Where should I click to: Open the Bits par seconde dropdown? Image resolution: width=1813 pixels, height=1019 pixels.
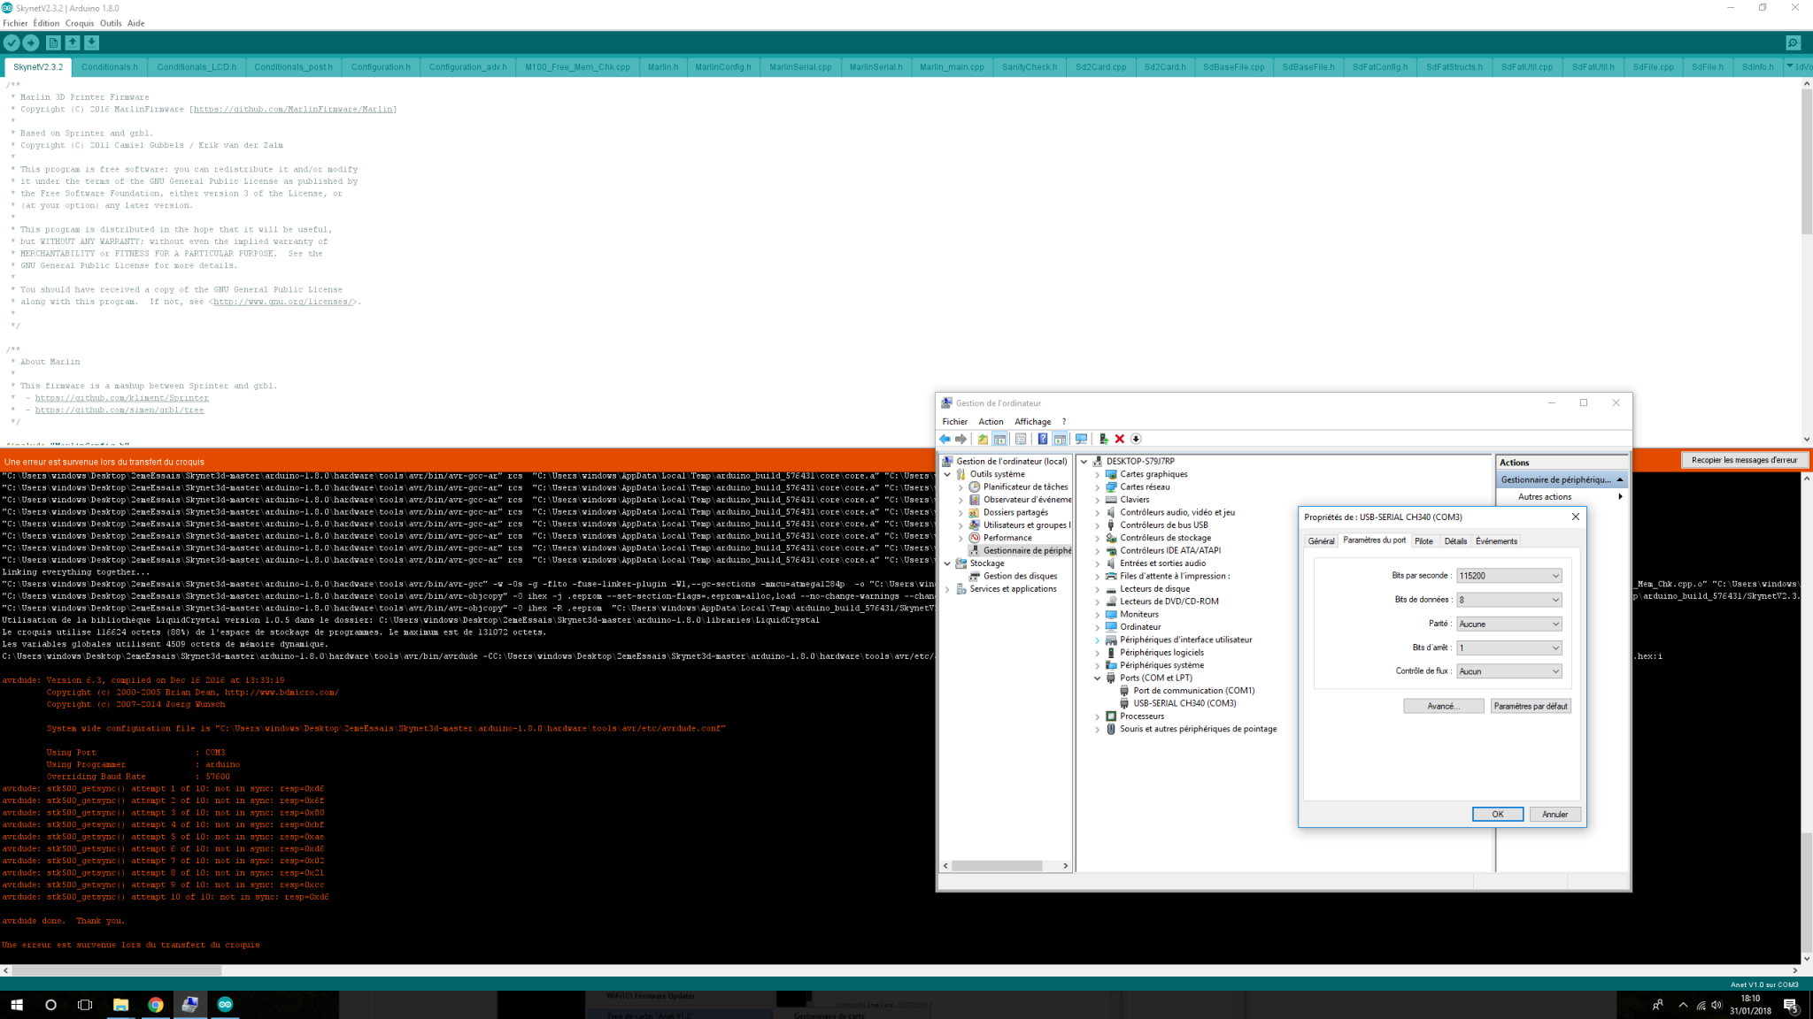coord(1508,576)
